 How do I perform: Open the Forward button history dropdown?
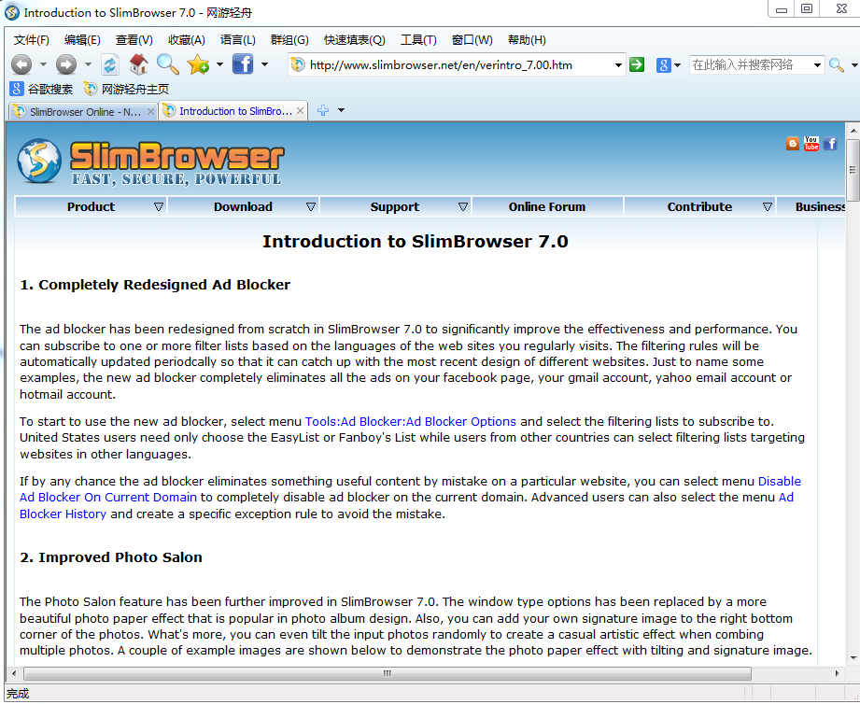(89, 64)
